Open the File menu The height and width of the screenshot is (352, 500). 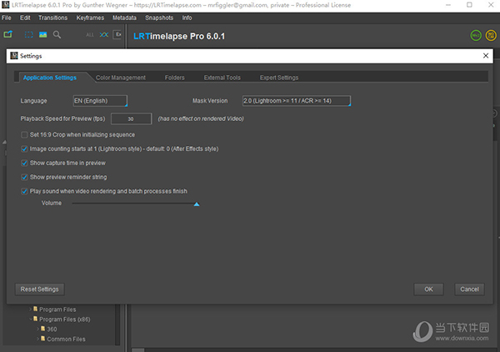click(7, 18)
